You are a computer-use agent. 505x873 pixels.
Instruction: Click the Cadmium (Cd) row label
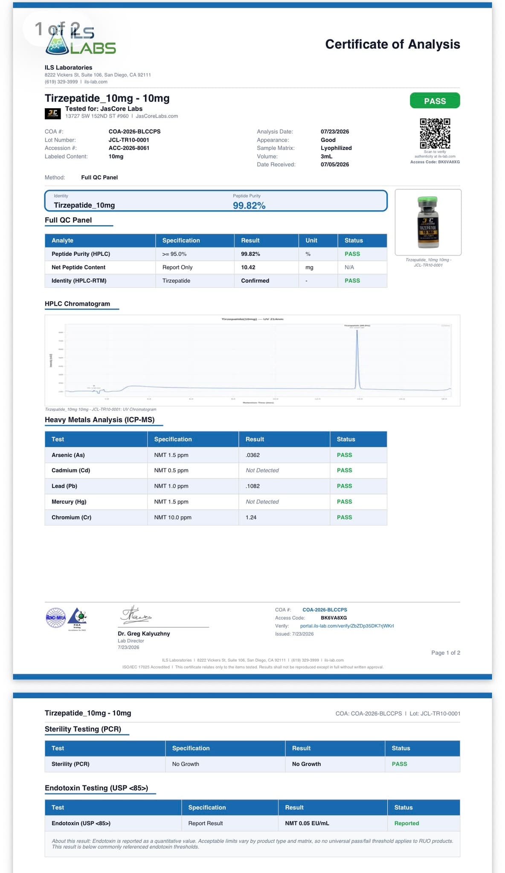[71, 470]
